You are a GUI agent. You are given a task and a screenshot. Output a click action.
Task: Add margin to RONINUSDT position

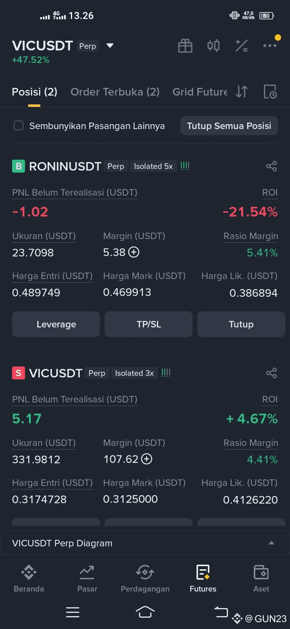(134, 252)
